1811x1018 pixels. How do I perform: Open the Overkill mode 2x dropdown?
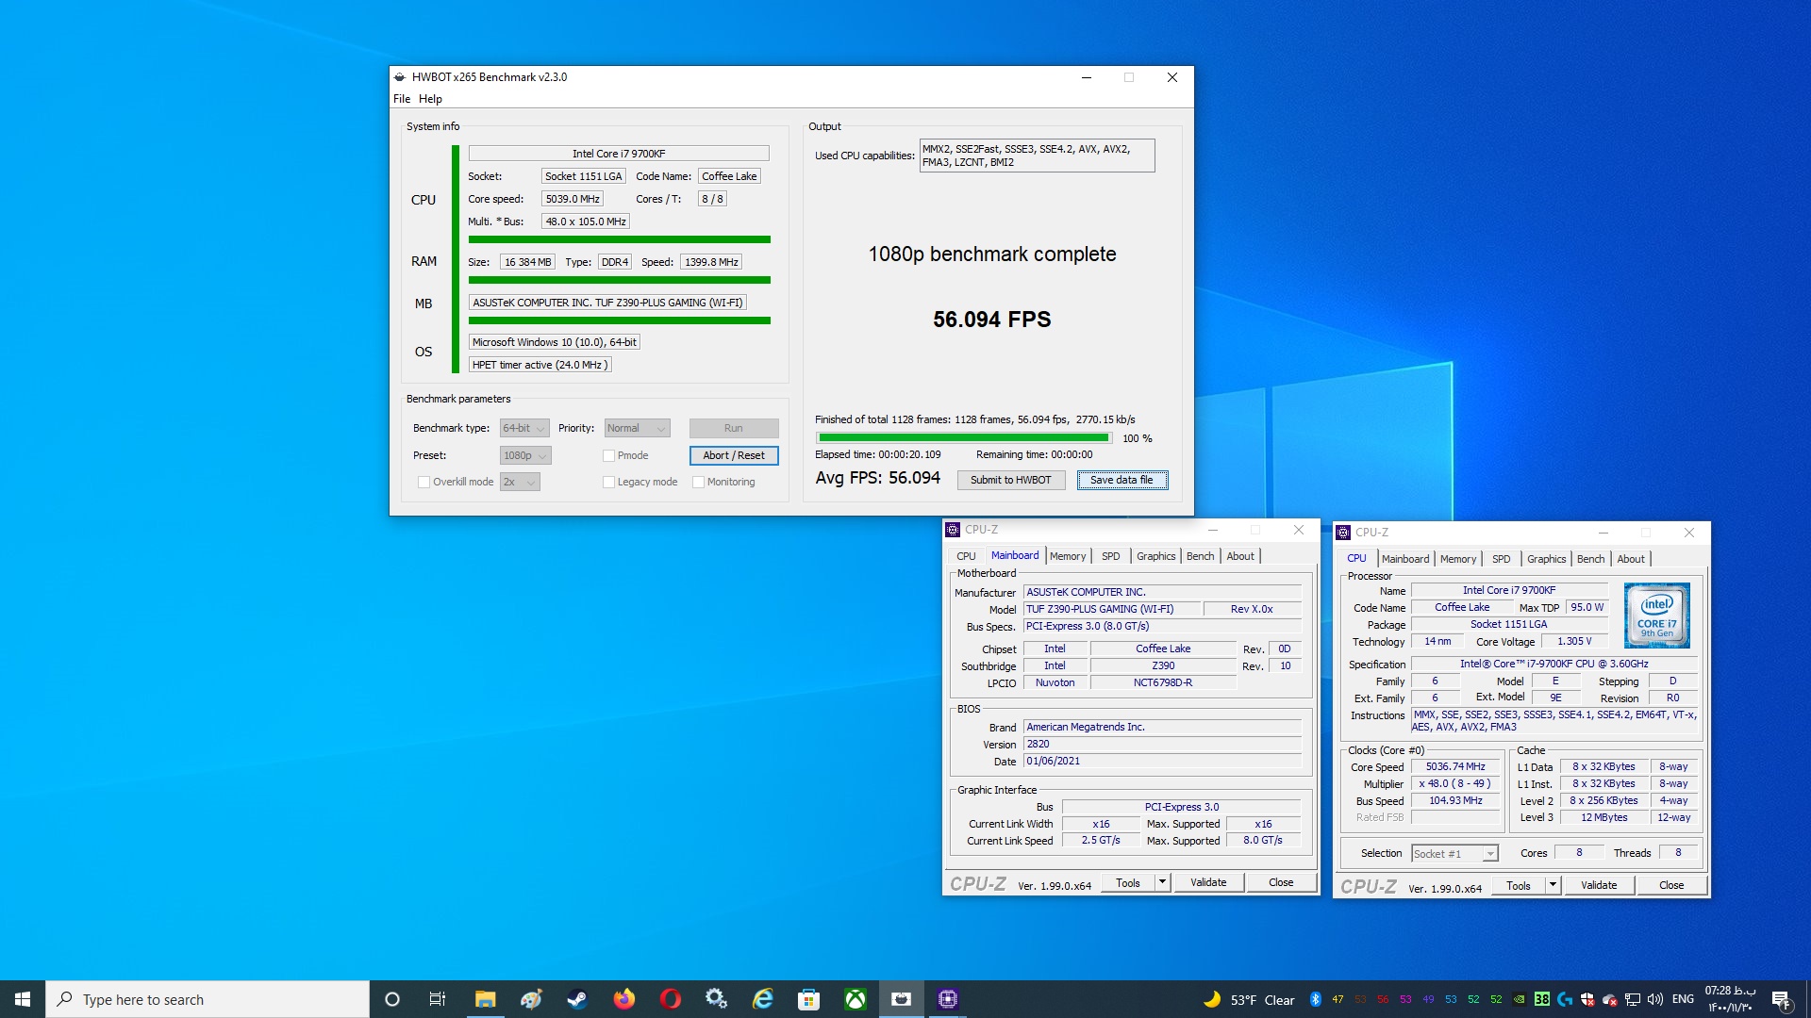tap(520, 482)
